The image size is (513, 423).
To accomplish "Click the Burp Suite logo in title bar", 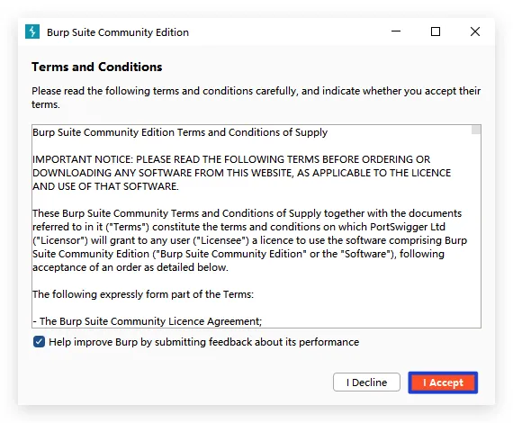I will (32, 31).
